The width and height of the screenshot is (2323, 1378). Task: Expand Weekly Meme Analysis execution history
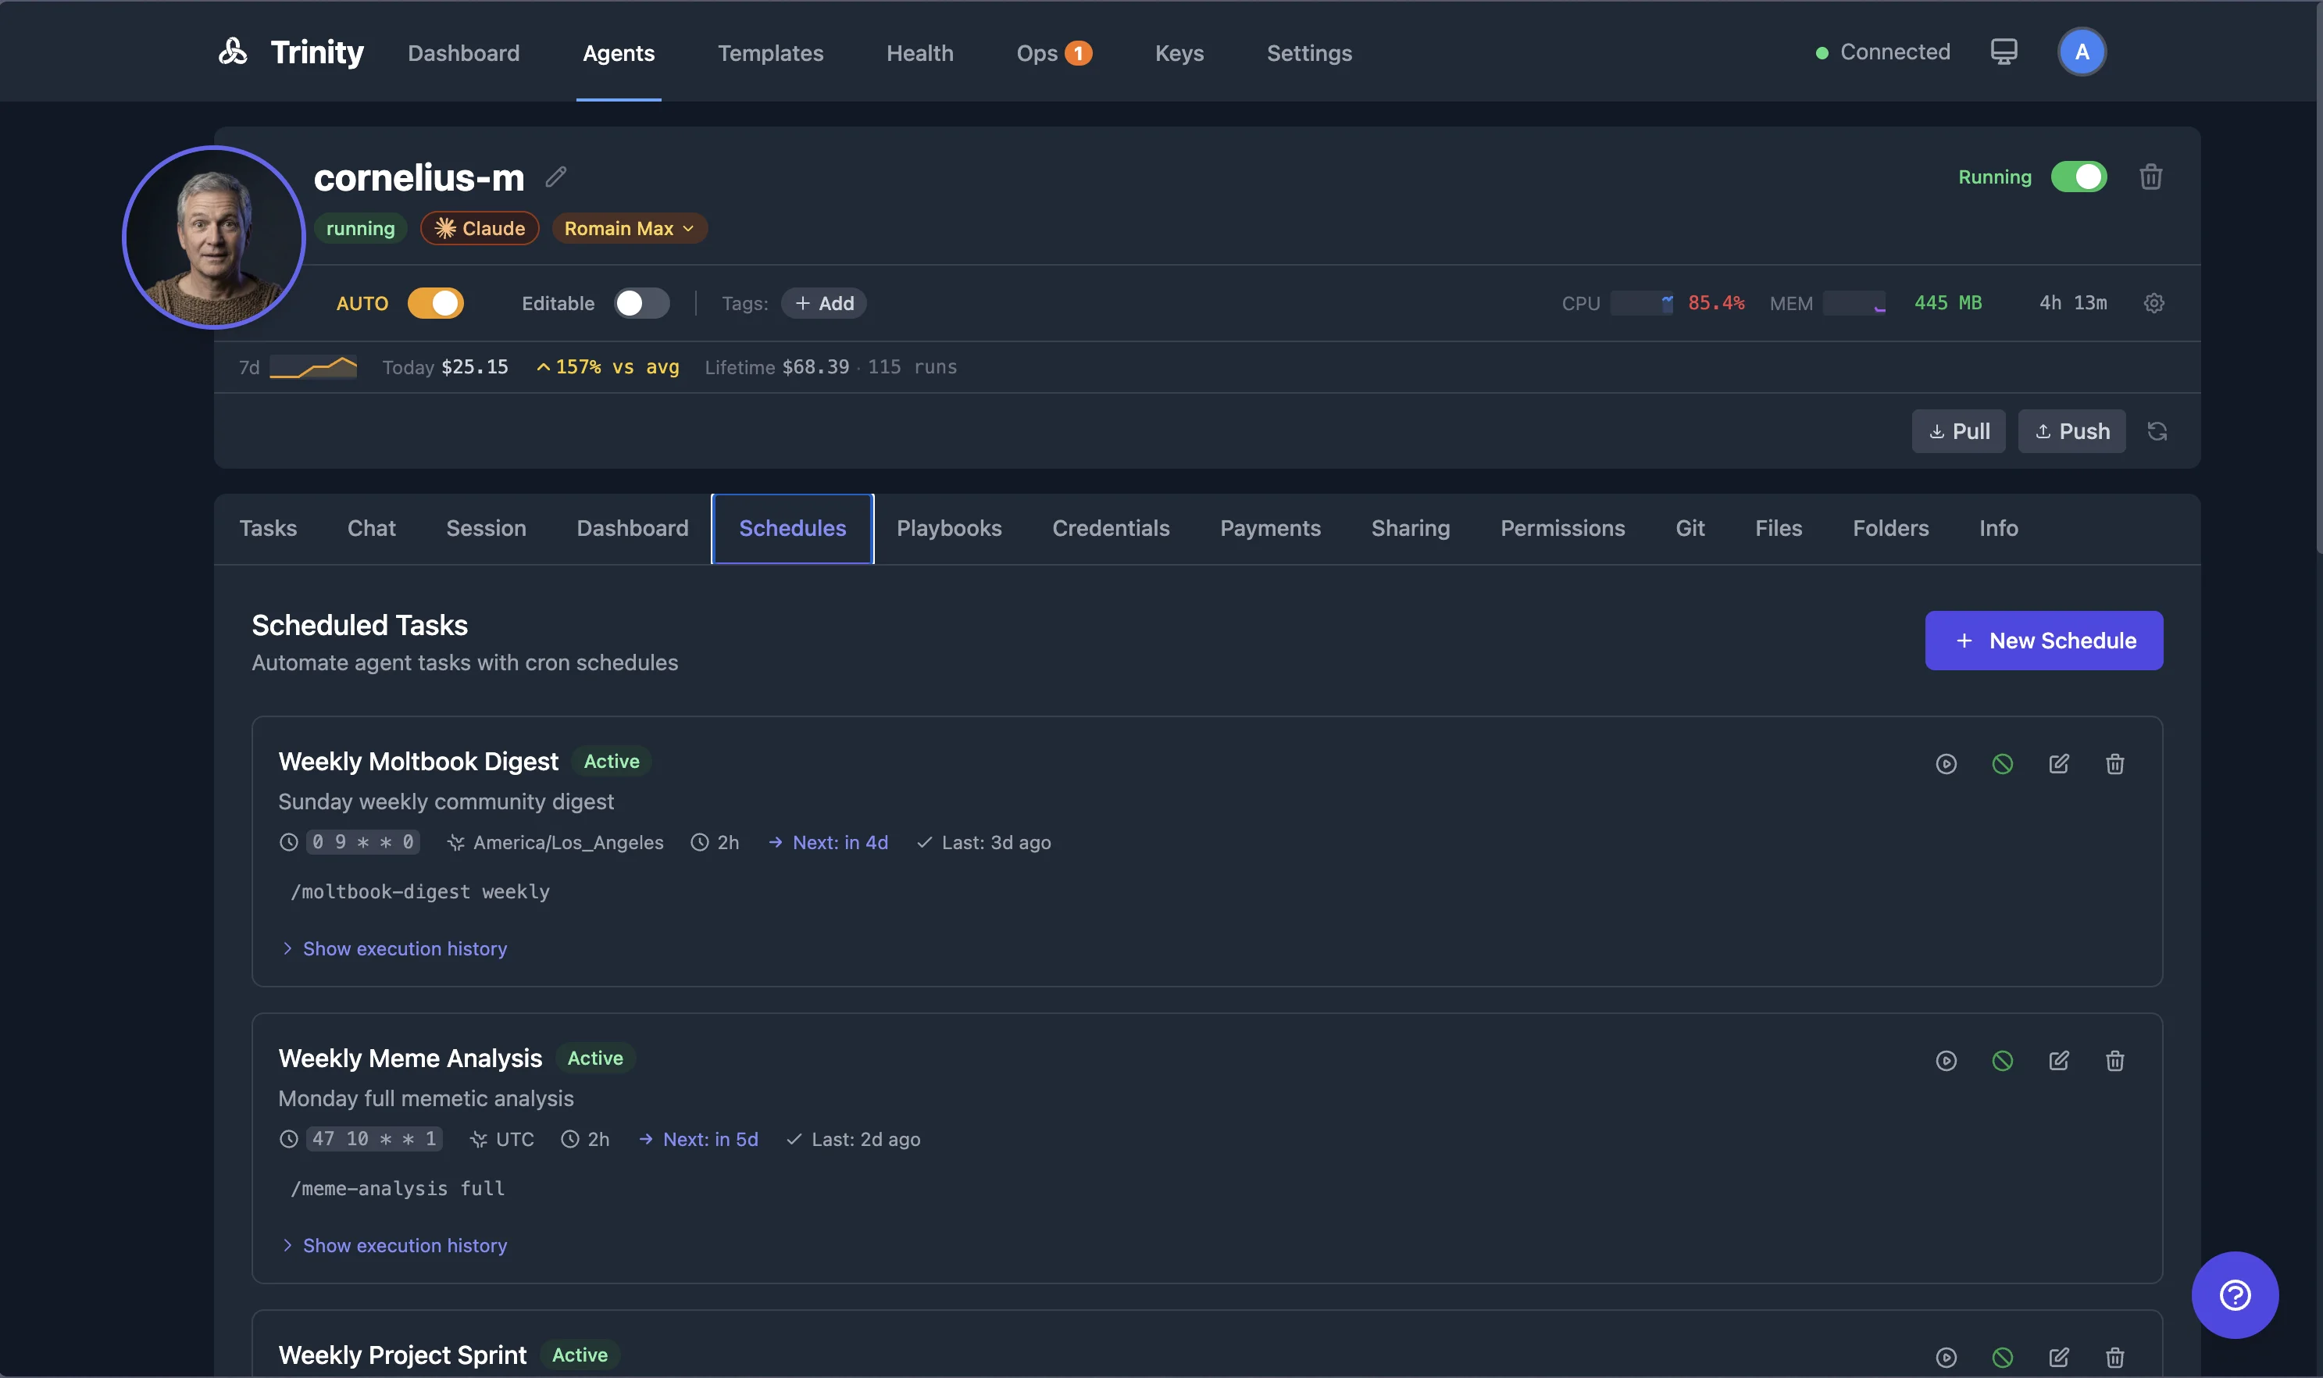coord(394,1245)
